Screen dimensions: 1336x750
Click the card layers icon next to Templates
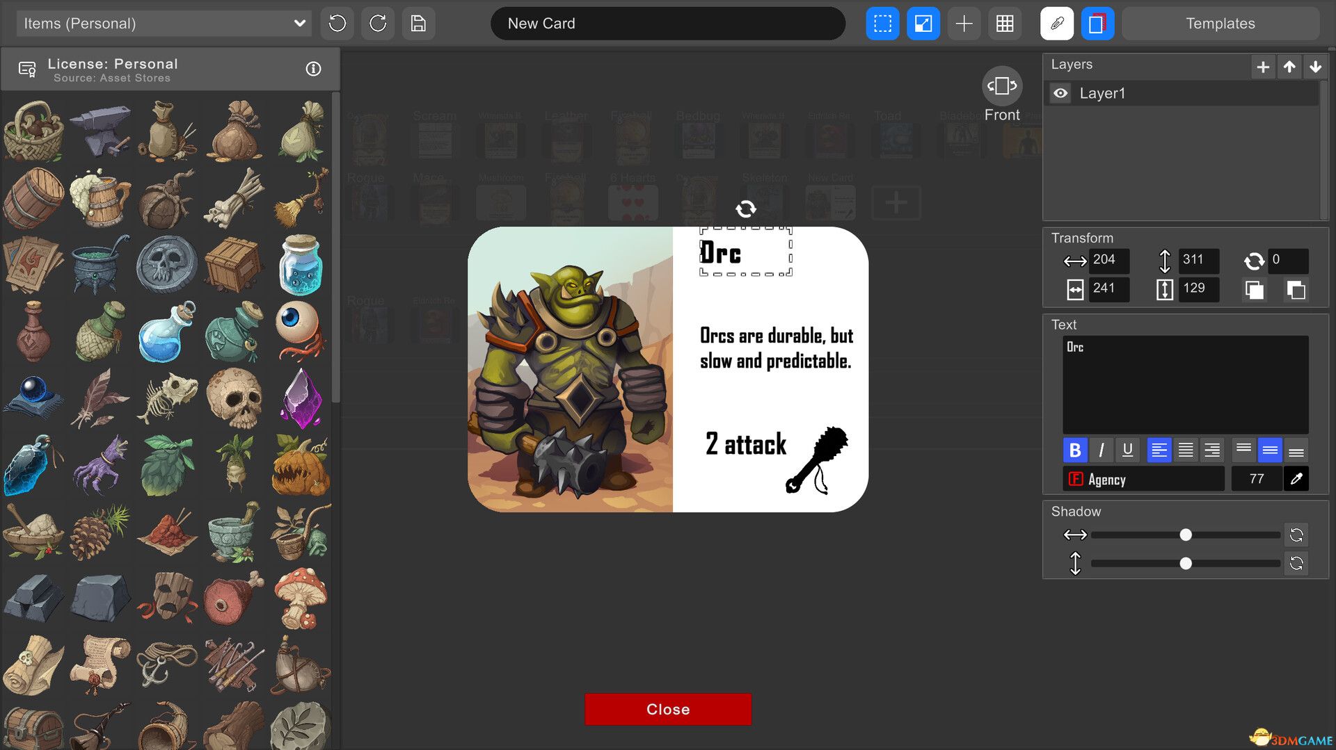pyautogui.click(x=1098, y=23)
